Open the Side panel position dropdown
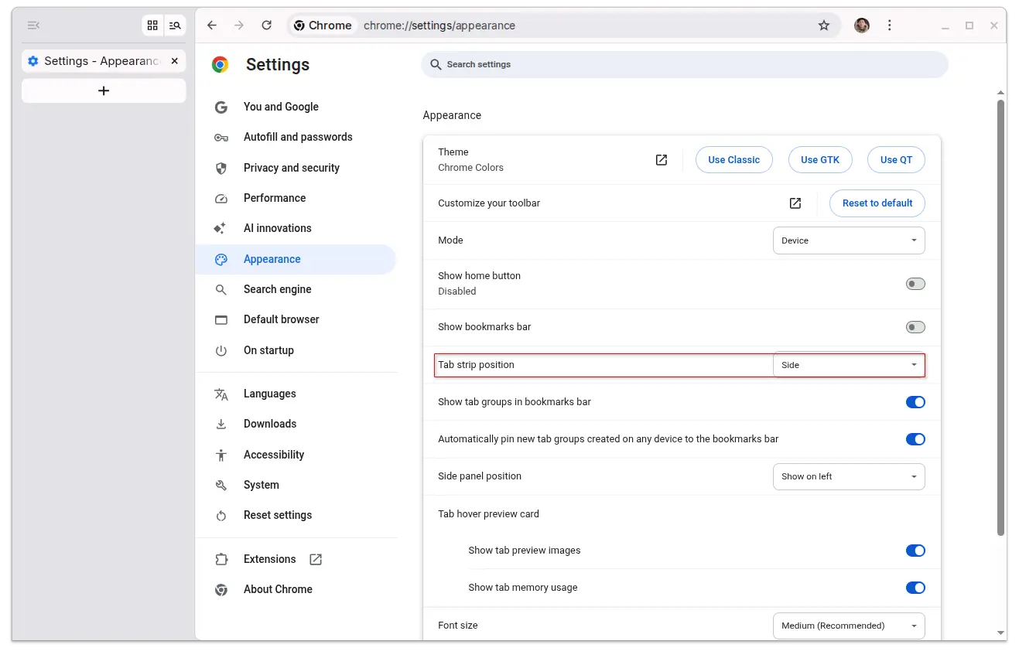The width and height of the screenshot is (1019, 665). pos(848,476)
